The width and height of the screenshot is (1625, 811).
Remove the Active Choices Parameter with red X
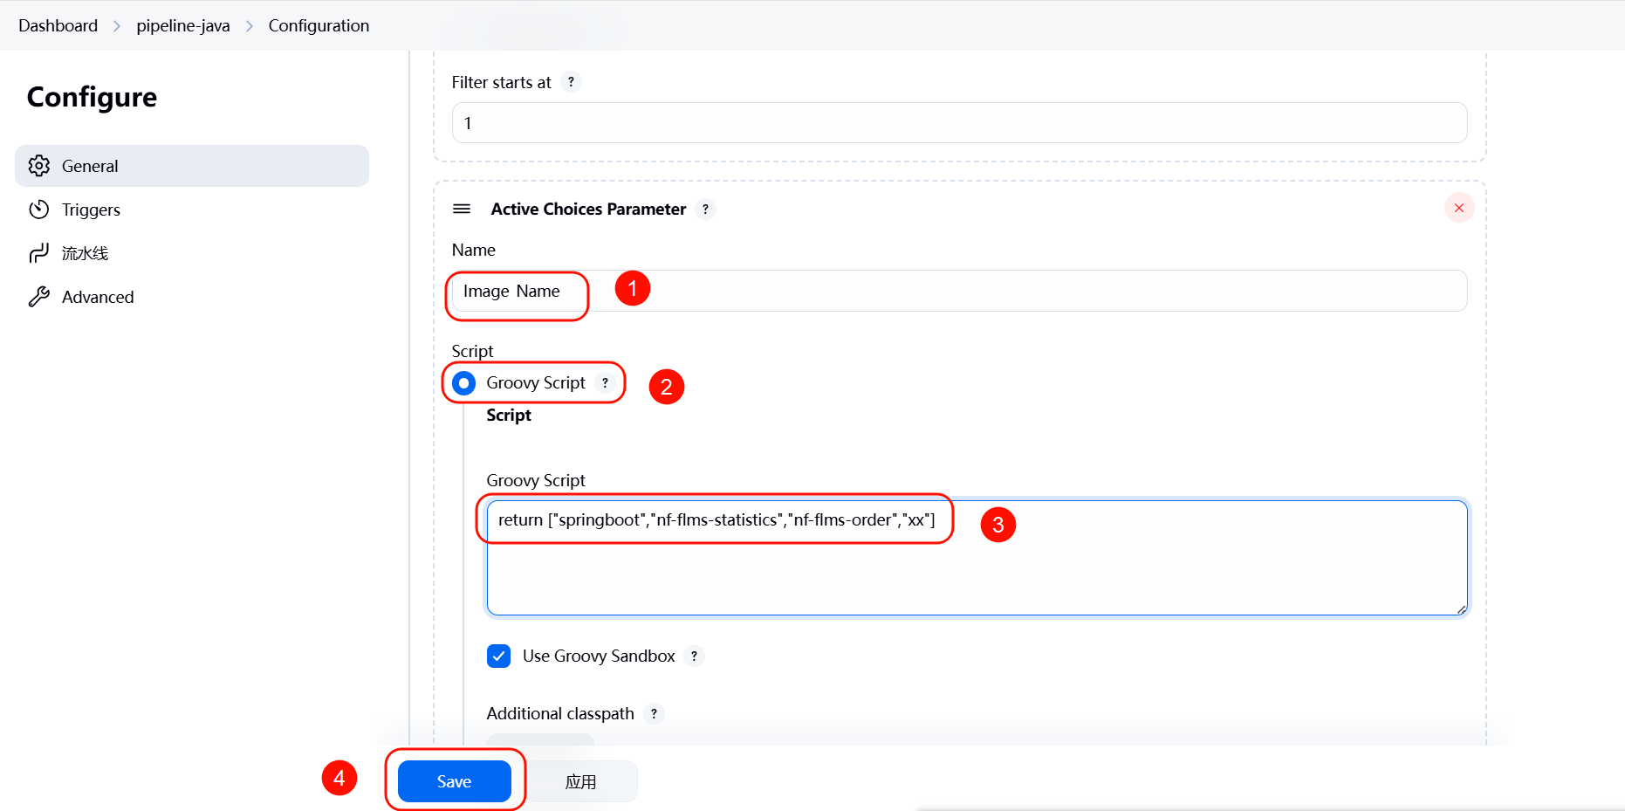tap(1458, 208)
